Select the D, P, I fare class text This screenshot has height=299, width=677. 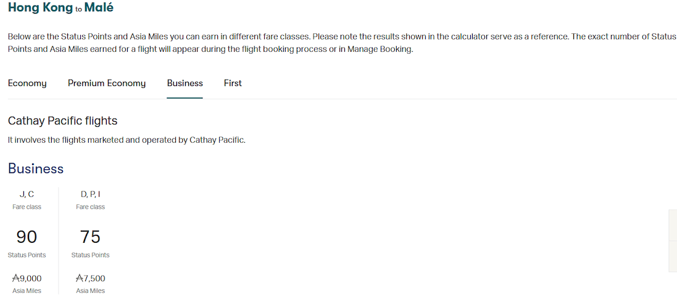pyautogui.click(x=90, y=195)
